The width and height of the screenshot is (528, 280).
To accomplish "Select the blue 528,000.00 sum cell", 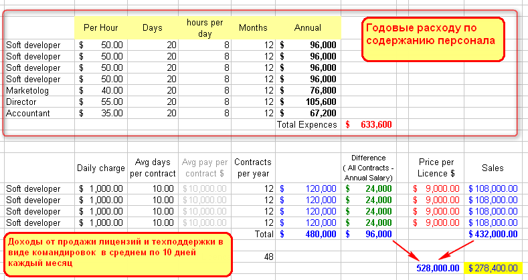I will [437, 268].
